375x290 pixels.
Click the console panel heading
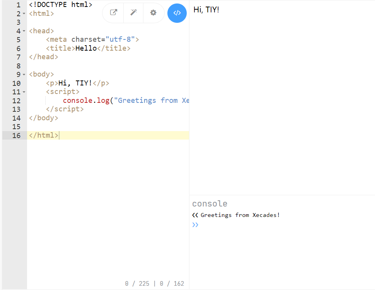click(x=210, y=204)
